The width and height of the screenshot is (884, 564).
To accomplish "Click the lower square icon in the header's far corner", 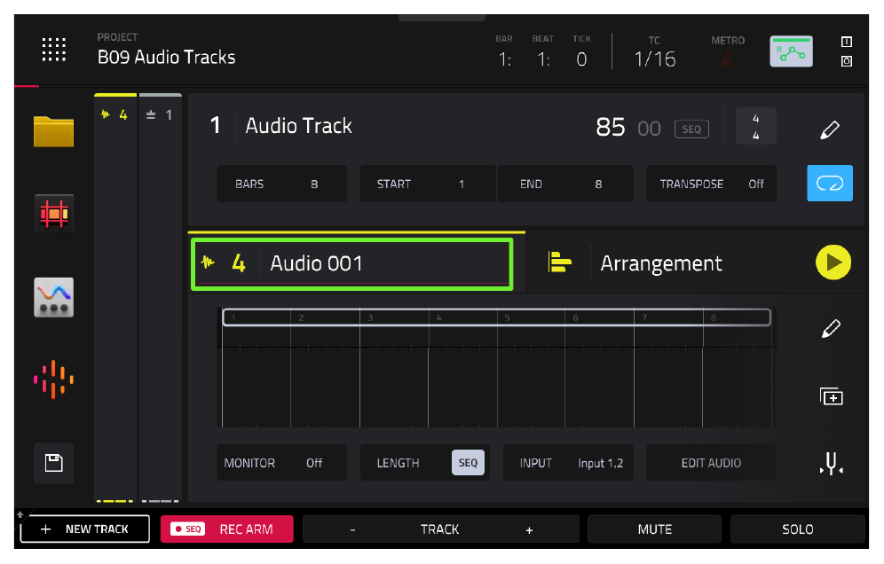I will tap(846, 61).
